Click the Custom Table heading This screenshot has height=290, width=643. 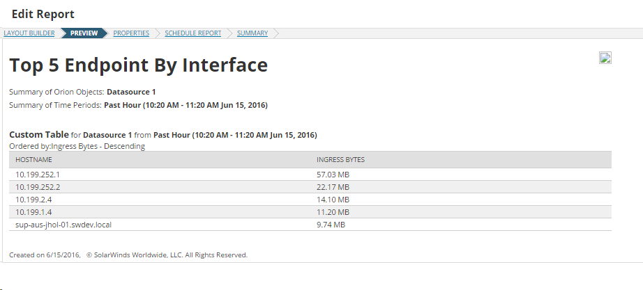[39, 135]
